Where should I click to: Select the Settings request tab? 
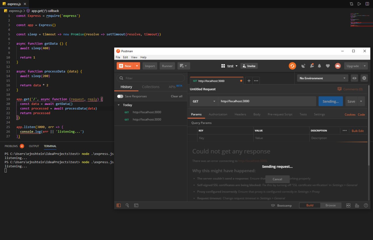(319, 114)
